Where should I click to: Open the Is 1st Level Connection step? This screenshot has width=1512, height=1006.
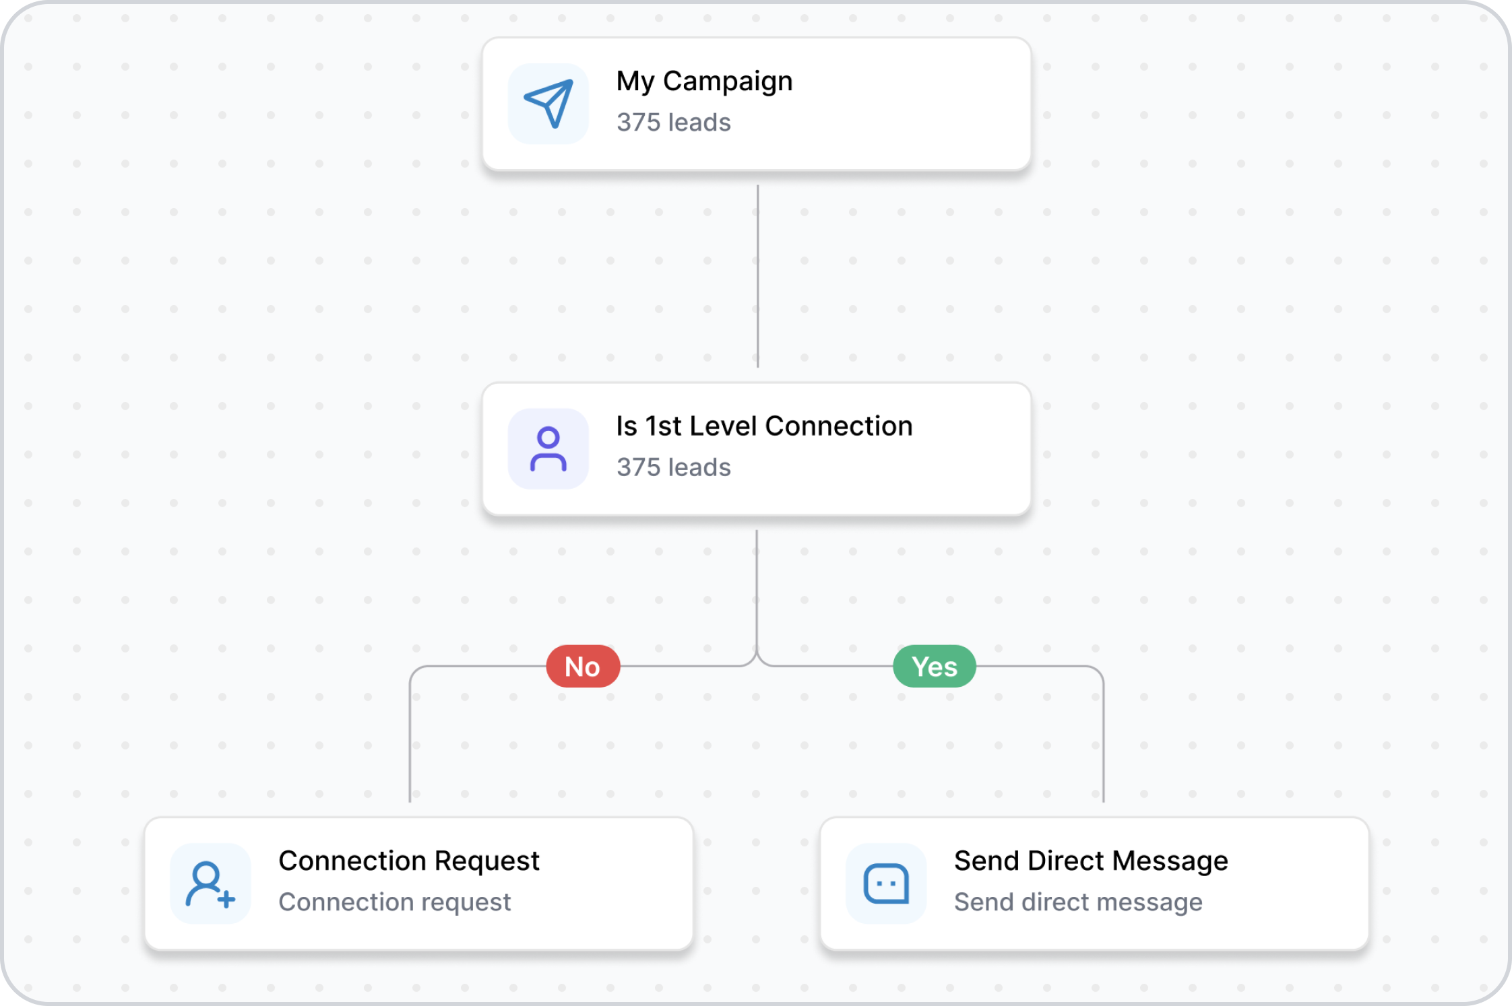click(x=764, y=426)
